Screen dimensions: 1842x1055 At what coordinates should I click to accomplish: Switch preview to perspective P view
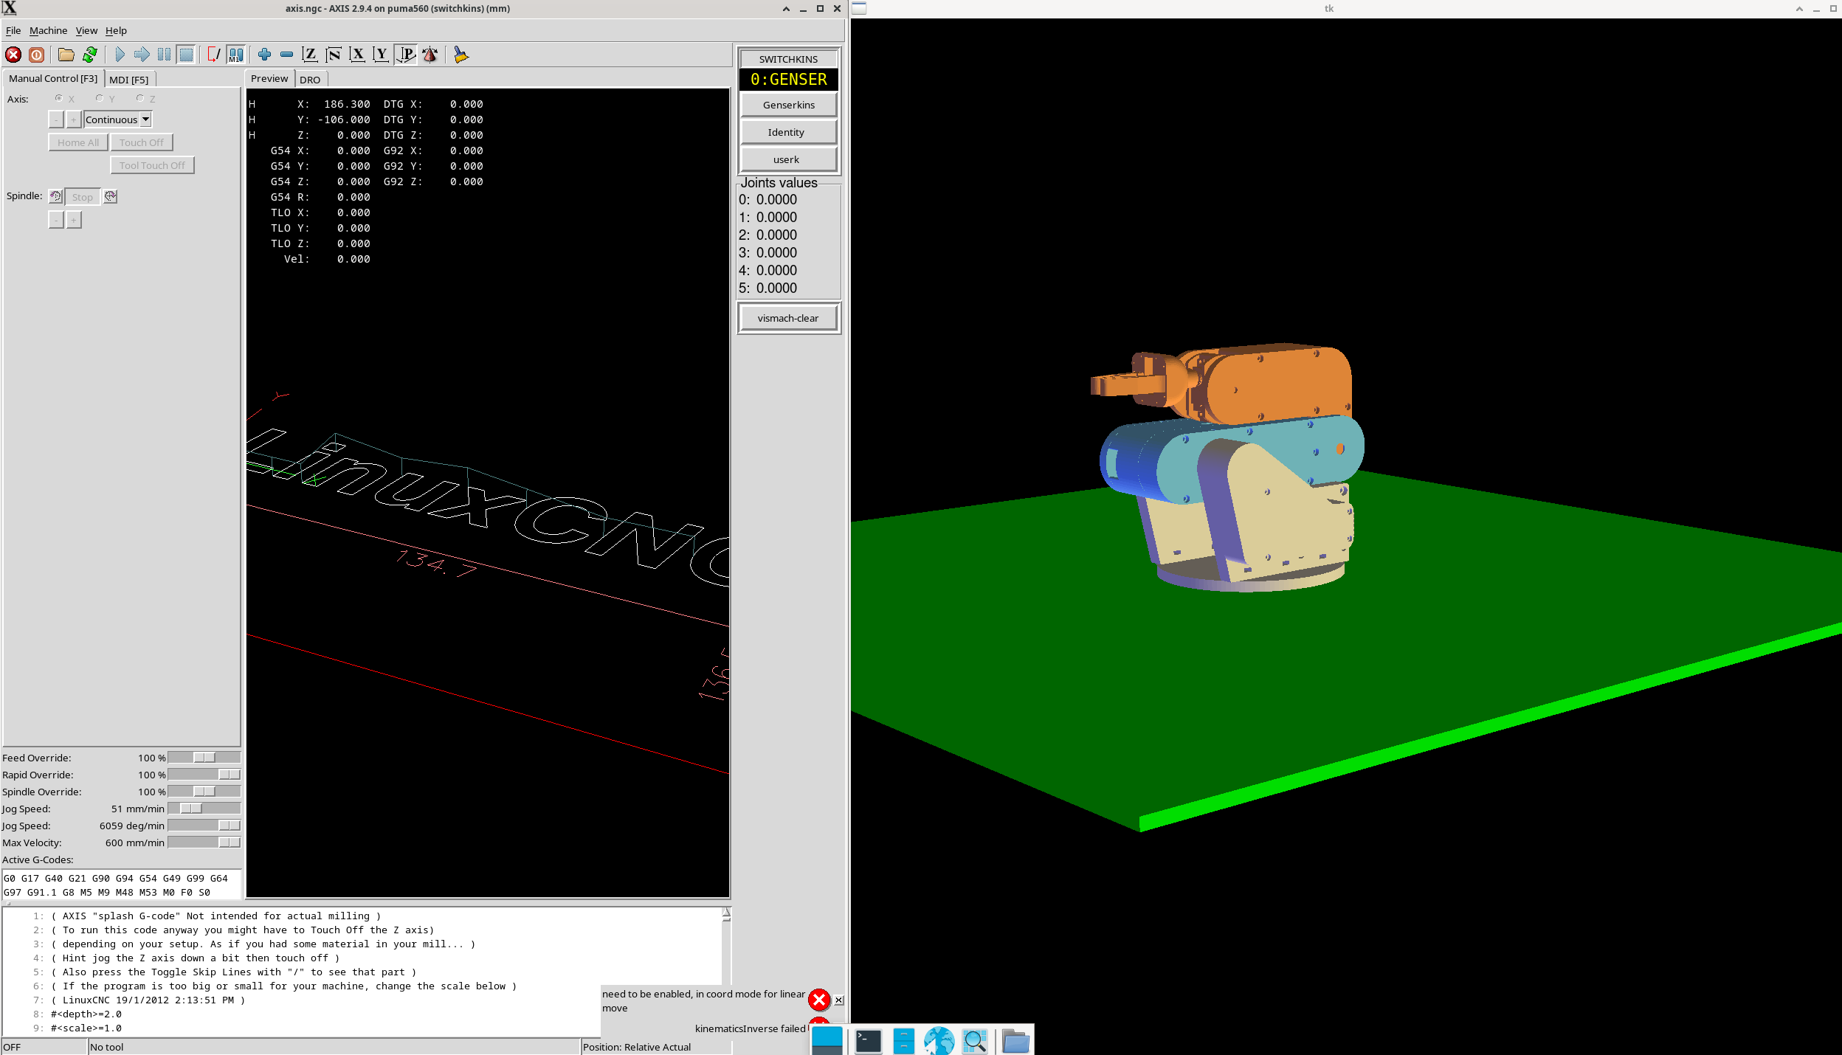405,55
